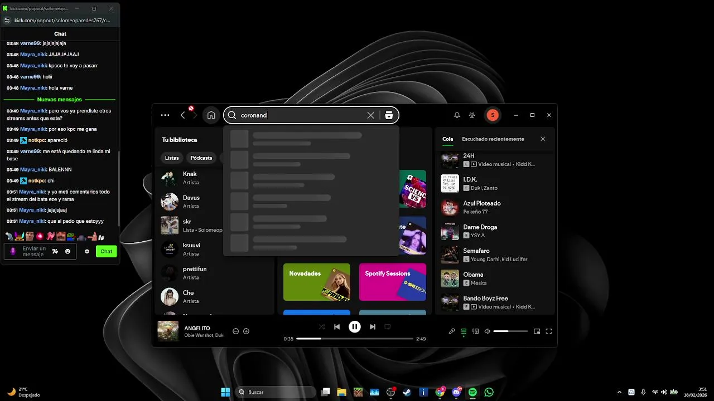Seek within the song progress bar
This screenshot has width=714, height=401.
355,339
